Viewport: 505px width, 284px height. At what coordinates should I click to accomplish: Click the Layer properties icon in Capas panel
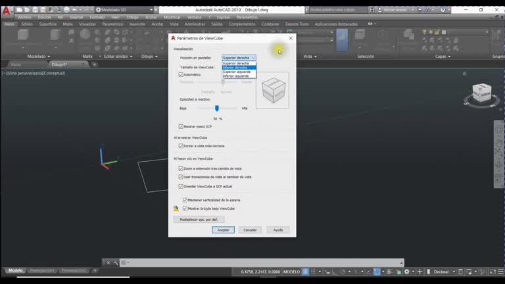[409, 34]
